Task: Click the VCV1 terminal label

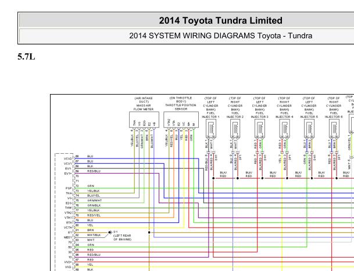Action: [x=68, y=164]
